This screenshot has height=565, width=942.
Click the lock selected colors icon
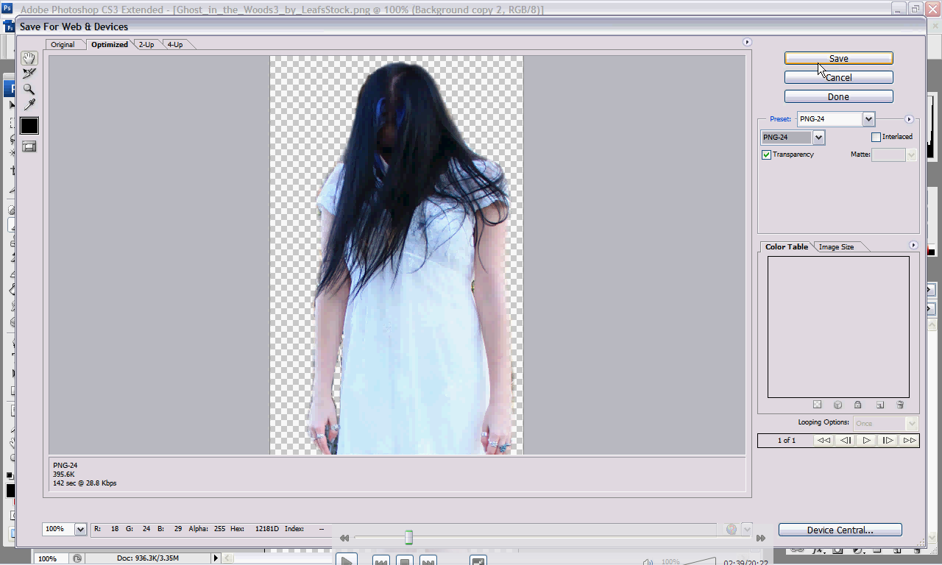(x=858, y=405)
